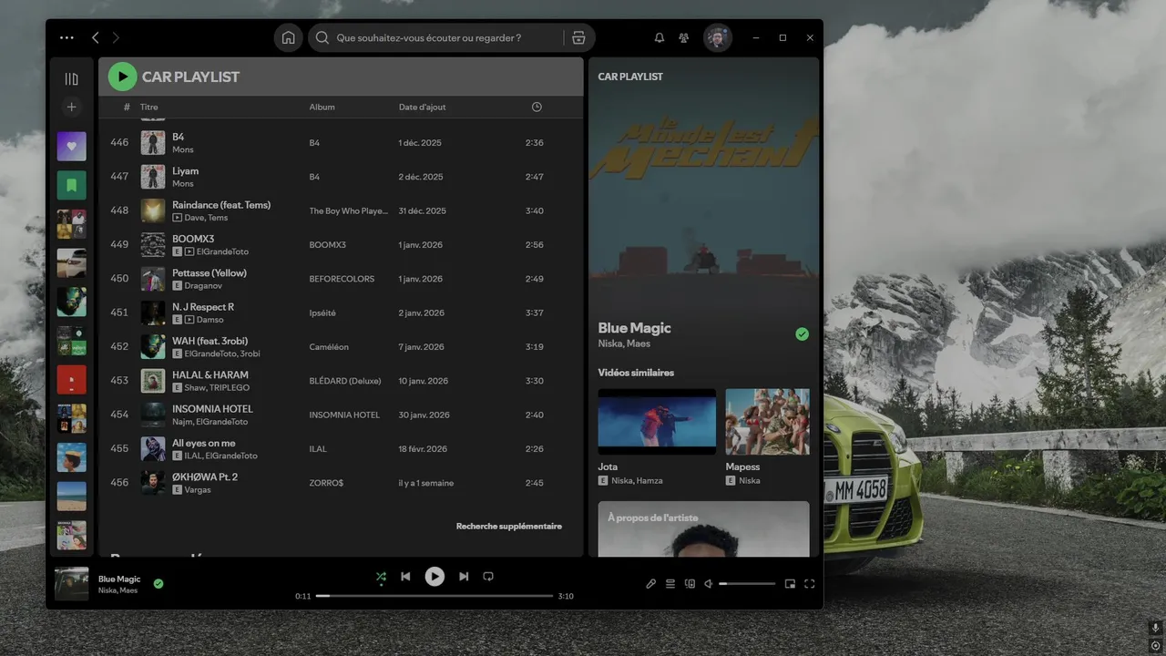Image resolution: width=1166 pixels, height=656 pixels.
Task: Sort by Titre column header
Action: 148,107
